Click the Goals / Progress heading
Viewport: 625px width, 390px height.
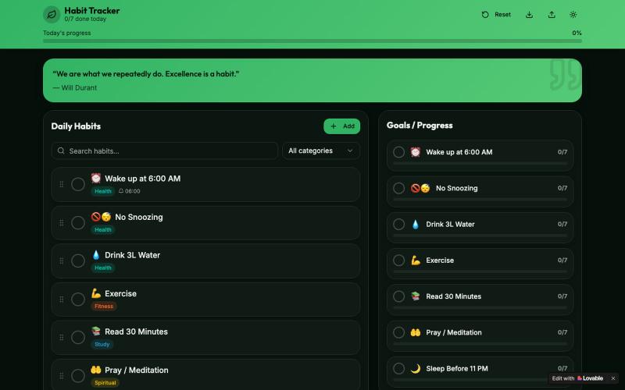[x=420, y=126]
